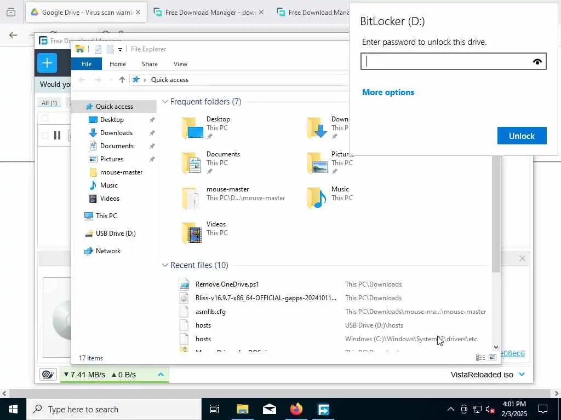Open the Windows Start menu
This screenshot has height=420, width=561.
13,409
